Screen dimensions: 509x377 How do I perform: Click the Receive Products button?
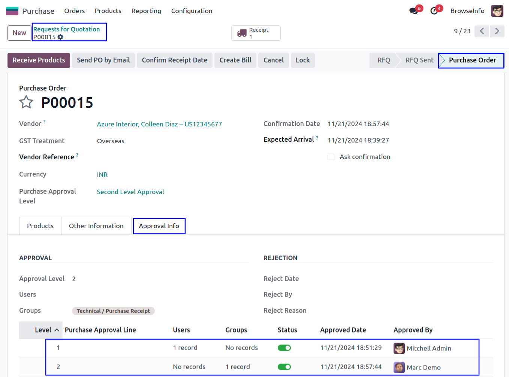point(39,60)
